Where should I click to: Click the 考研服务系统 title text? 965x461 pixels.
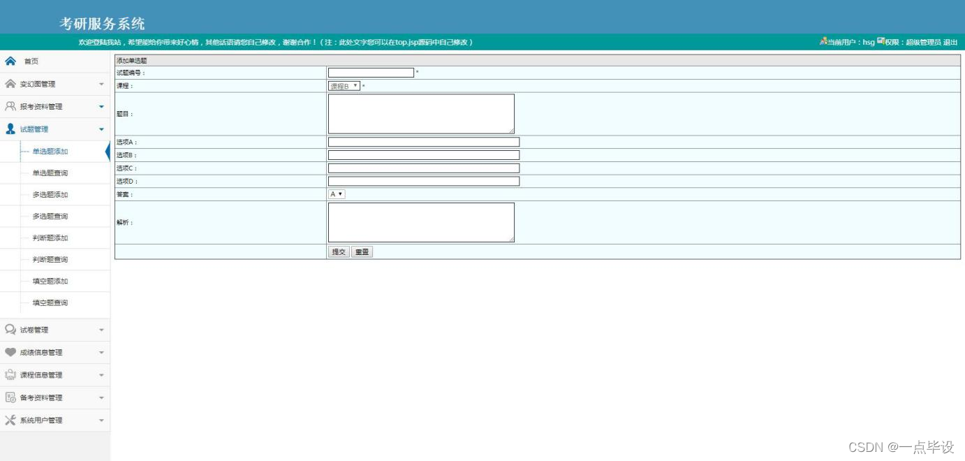click(x=102, y=24)
